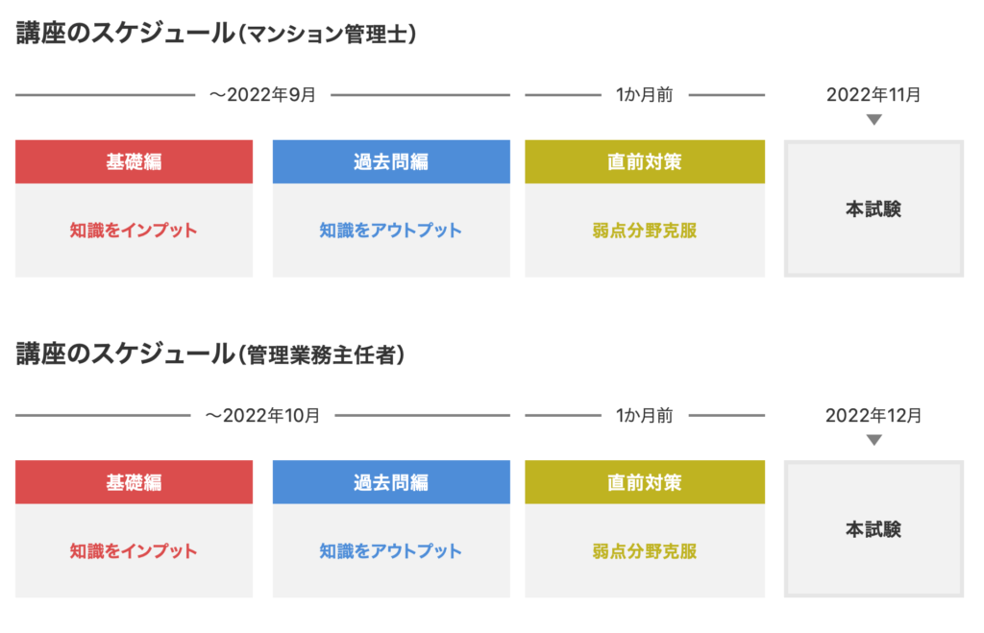
Task: Click the ～2022年10月 timeline label
Action: click(262, 415)
